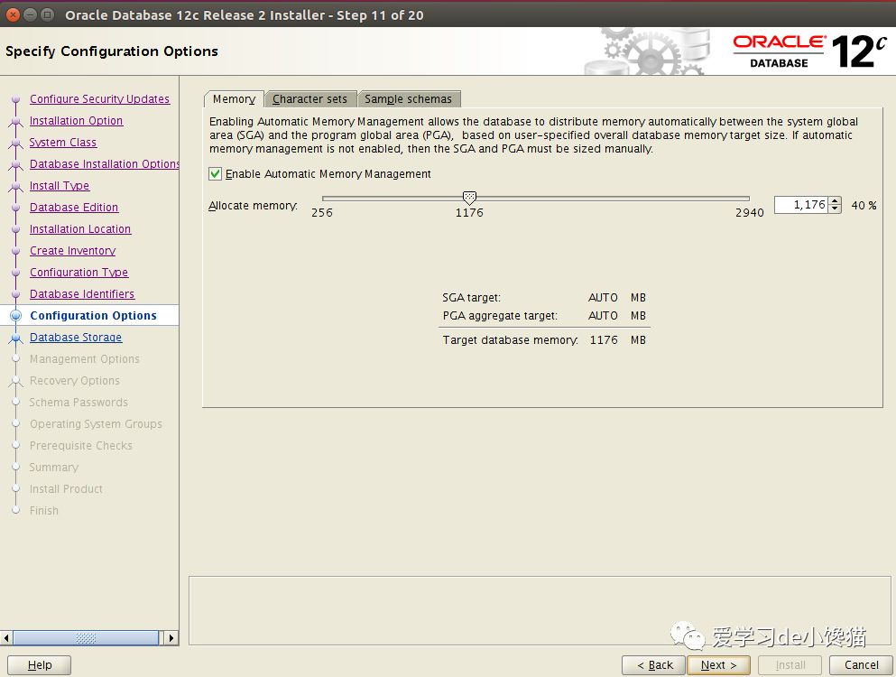Open Configure Security Updates step link
This screenshot has width=896, height=677.
coord(99,99)
